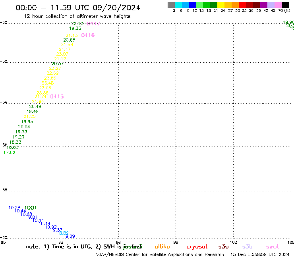294x258 pixels.
Task: Click the wave height value 20.49
Action: (35, 106)
